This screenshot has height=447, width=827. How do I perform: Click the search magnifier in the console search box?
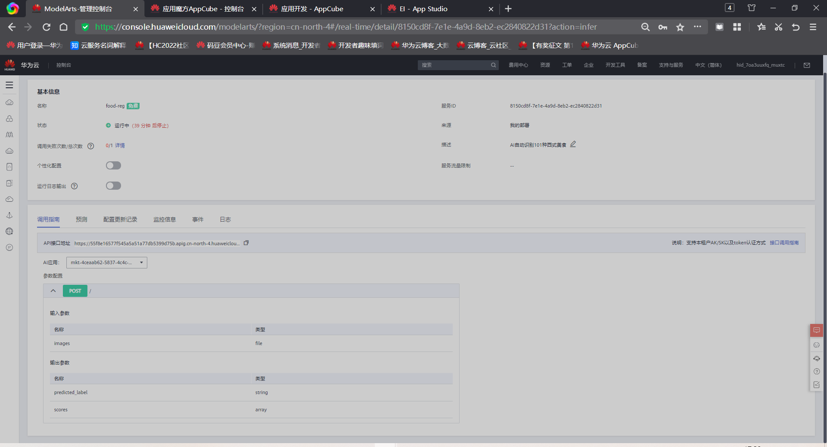tap(493, 65)
